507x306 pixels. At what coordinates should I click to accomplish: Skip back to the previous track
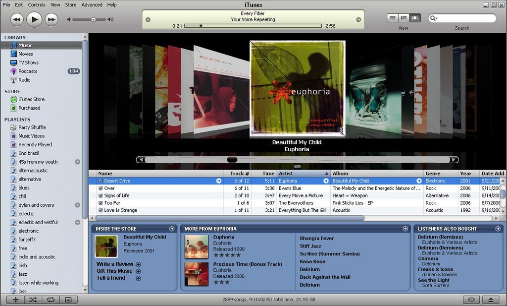(x=17, y=20)
